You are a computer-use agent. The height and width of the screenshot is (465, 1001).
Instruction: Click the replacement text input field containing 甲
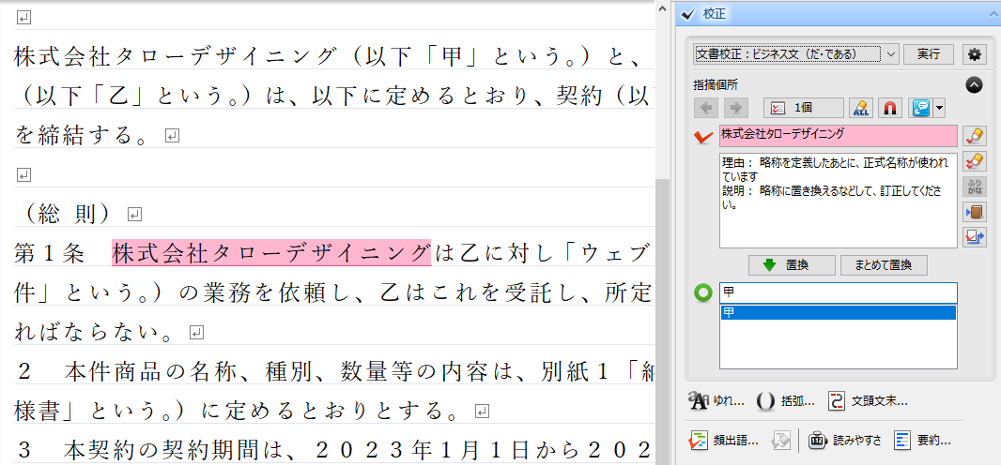838,292
